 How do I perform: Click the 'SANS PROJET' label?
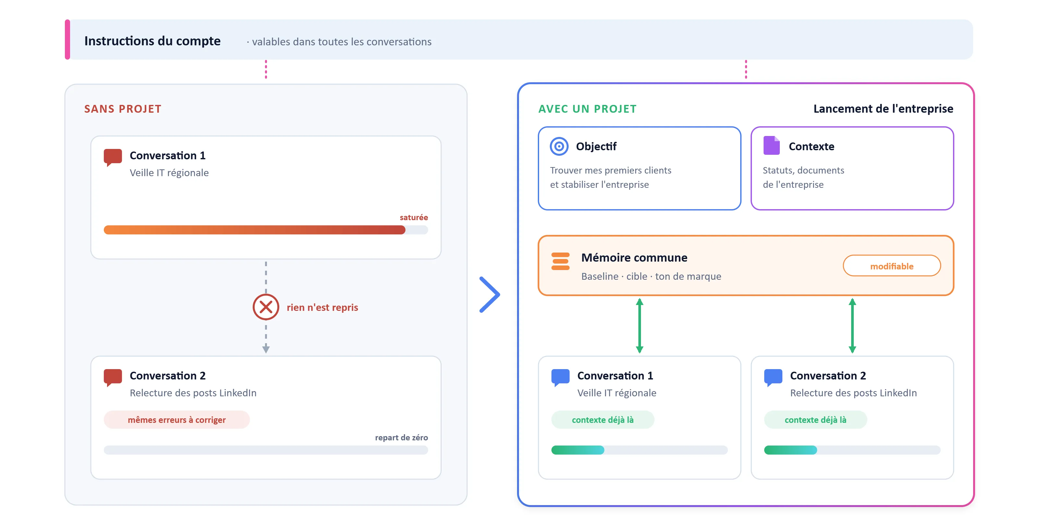tap(123, 109)
